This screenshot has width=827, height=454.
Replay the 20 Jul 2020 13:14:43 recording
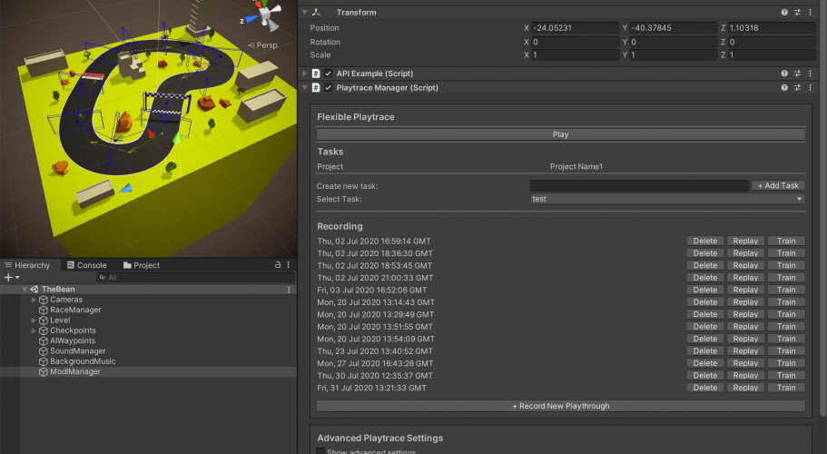click(x=745, y=302)
